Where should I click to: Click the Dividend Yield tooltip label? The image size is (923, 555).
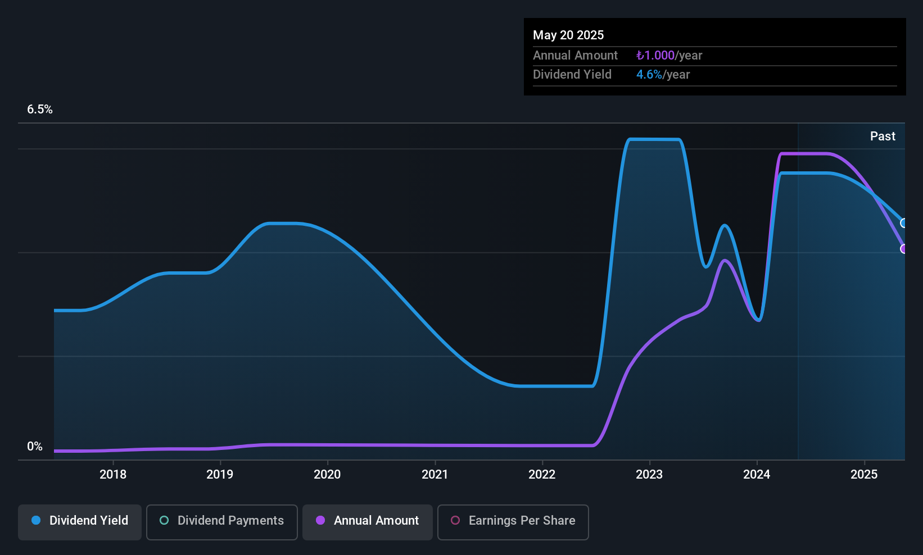[572, 74]
